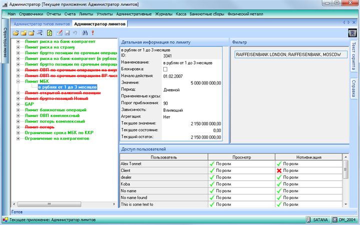This screenshot has height=225, width=360.
Task: Toggle the Блокировка checkbox
Action: [x=165, y=69]
